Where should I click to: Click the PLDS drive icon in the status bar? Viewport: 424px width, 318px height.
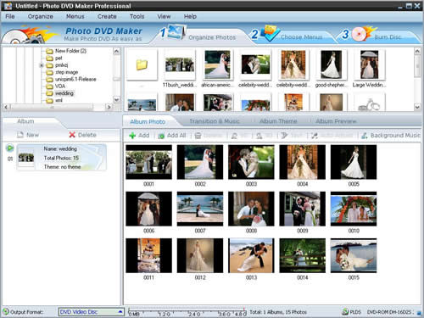point(345,312)
